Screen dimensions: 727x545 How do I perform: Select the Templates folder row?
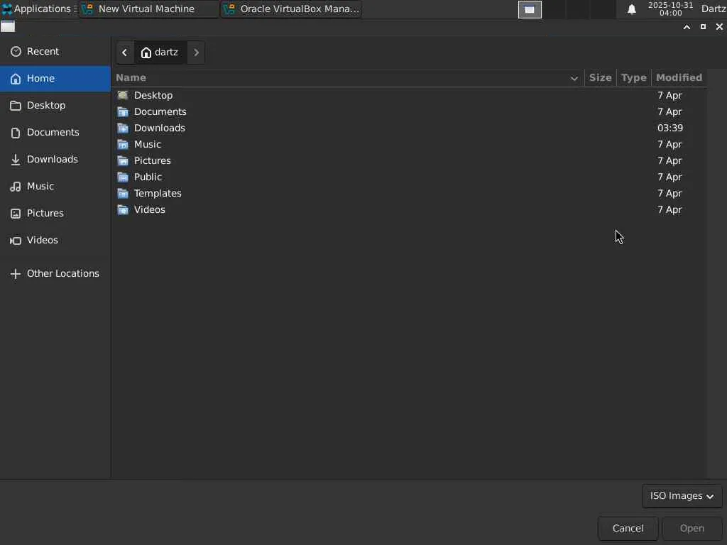pyautogui.click(x=158, y=193)
